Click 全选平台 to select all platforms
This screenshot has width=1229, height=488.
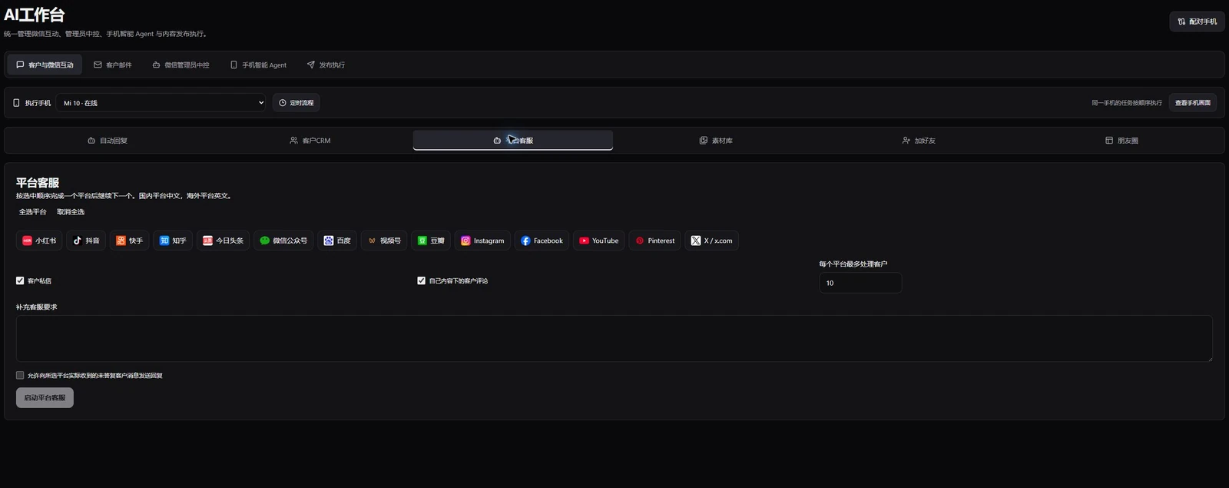[x=33, y=212]
